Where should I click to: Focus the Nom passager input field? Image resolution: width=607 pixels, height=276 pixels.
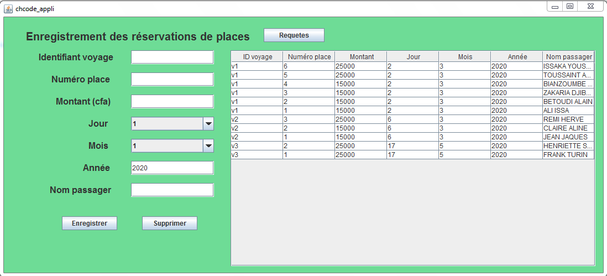[x=172, y=190]
